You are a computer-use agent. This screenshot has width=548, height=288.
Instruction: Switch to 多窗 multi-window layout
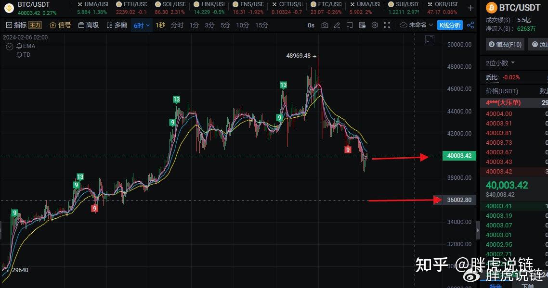tap(117, 25)
